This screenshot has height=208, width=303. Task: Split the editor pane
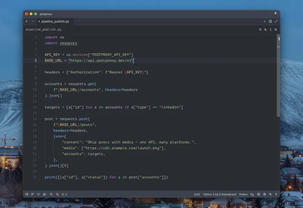(270, 21)
